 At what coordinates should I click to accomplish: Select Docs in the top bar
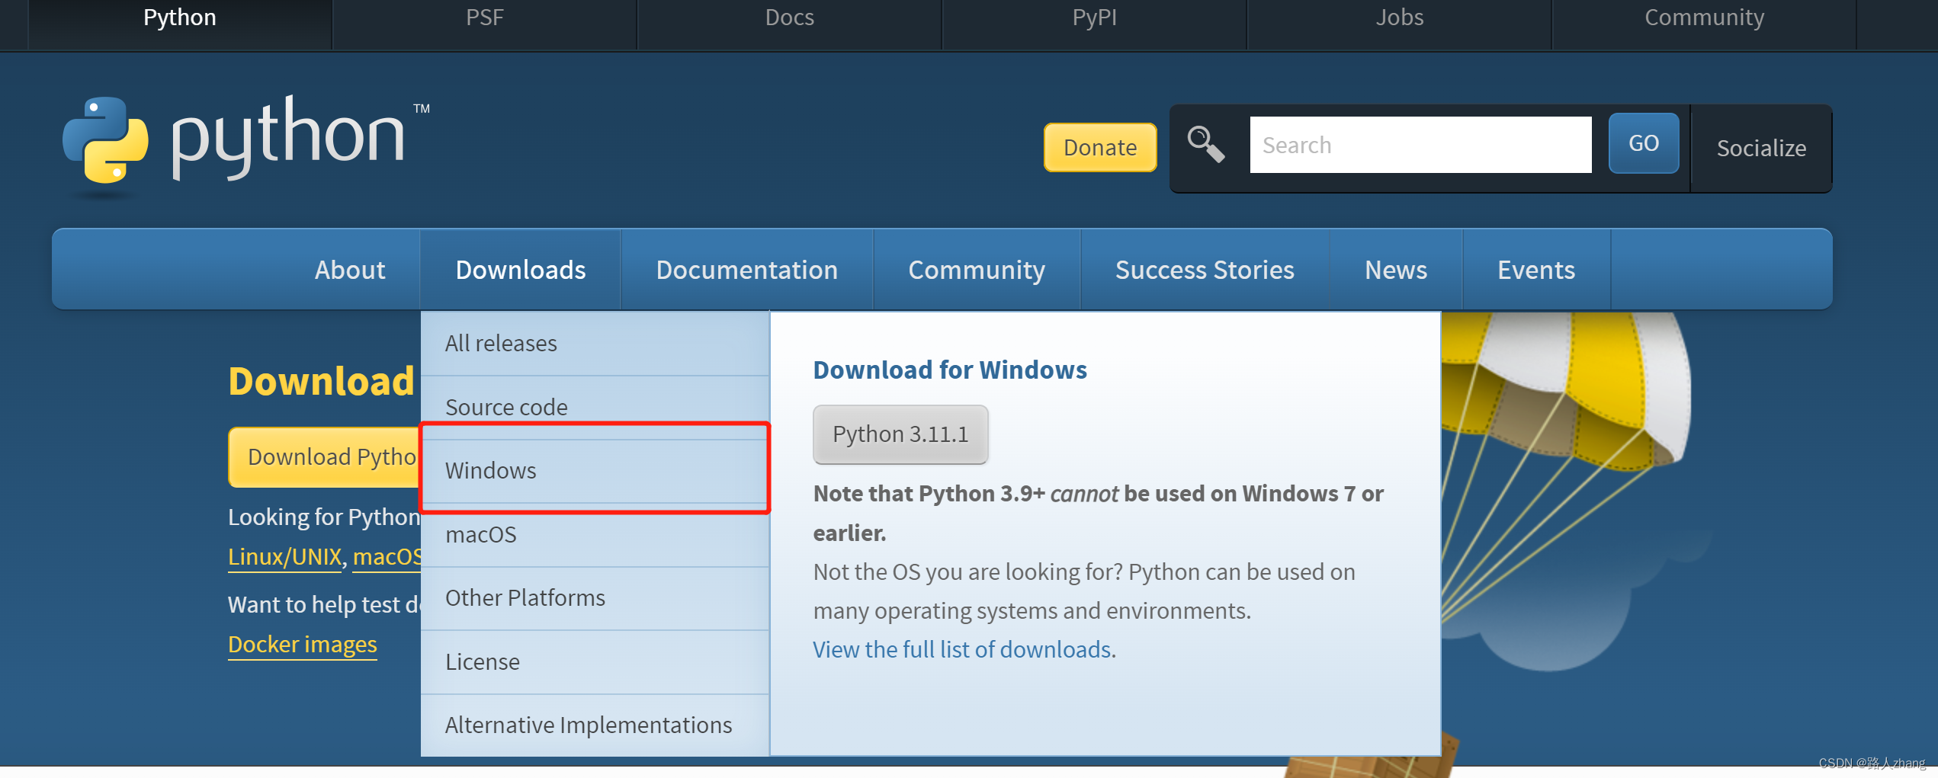point(789,17)
